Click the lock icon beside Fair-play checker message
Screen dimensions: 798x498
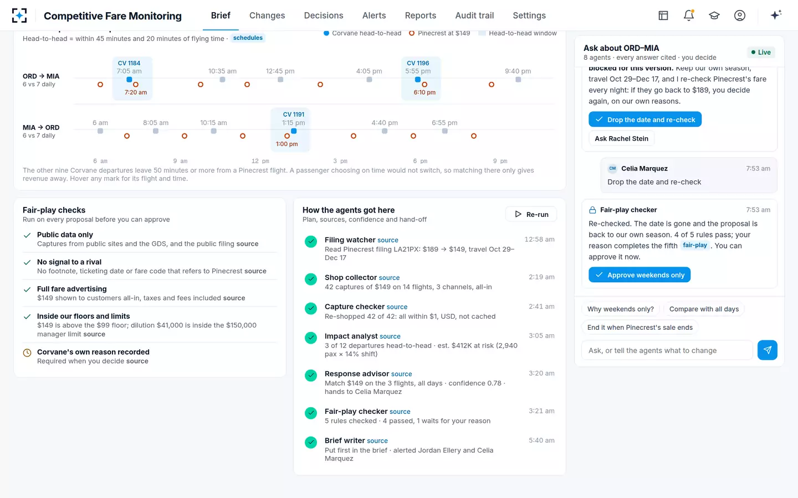592,210
